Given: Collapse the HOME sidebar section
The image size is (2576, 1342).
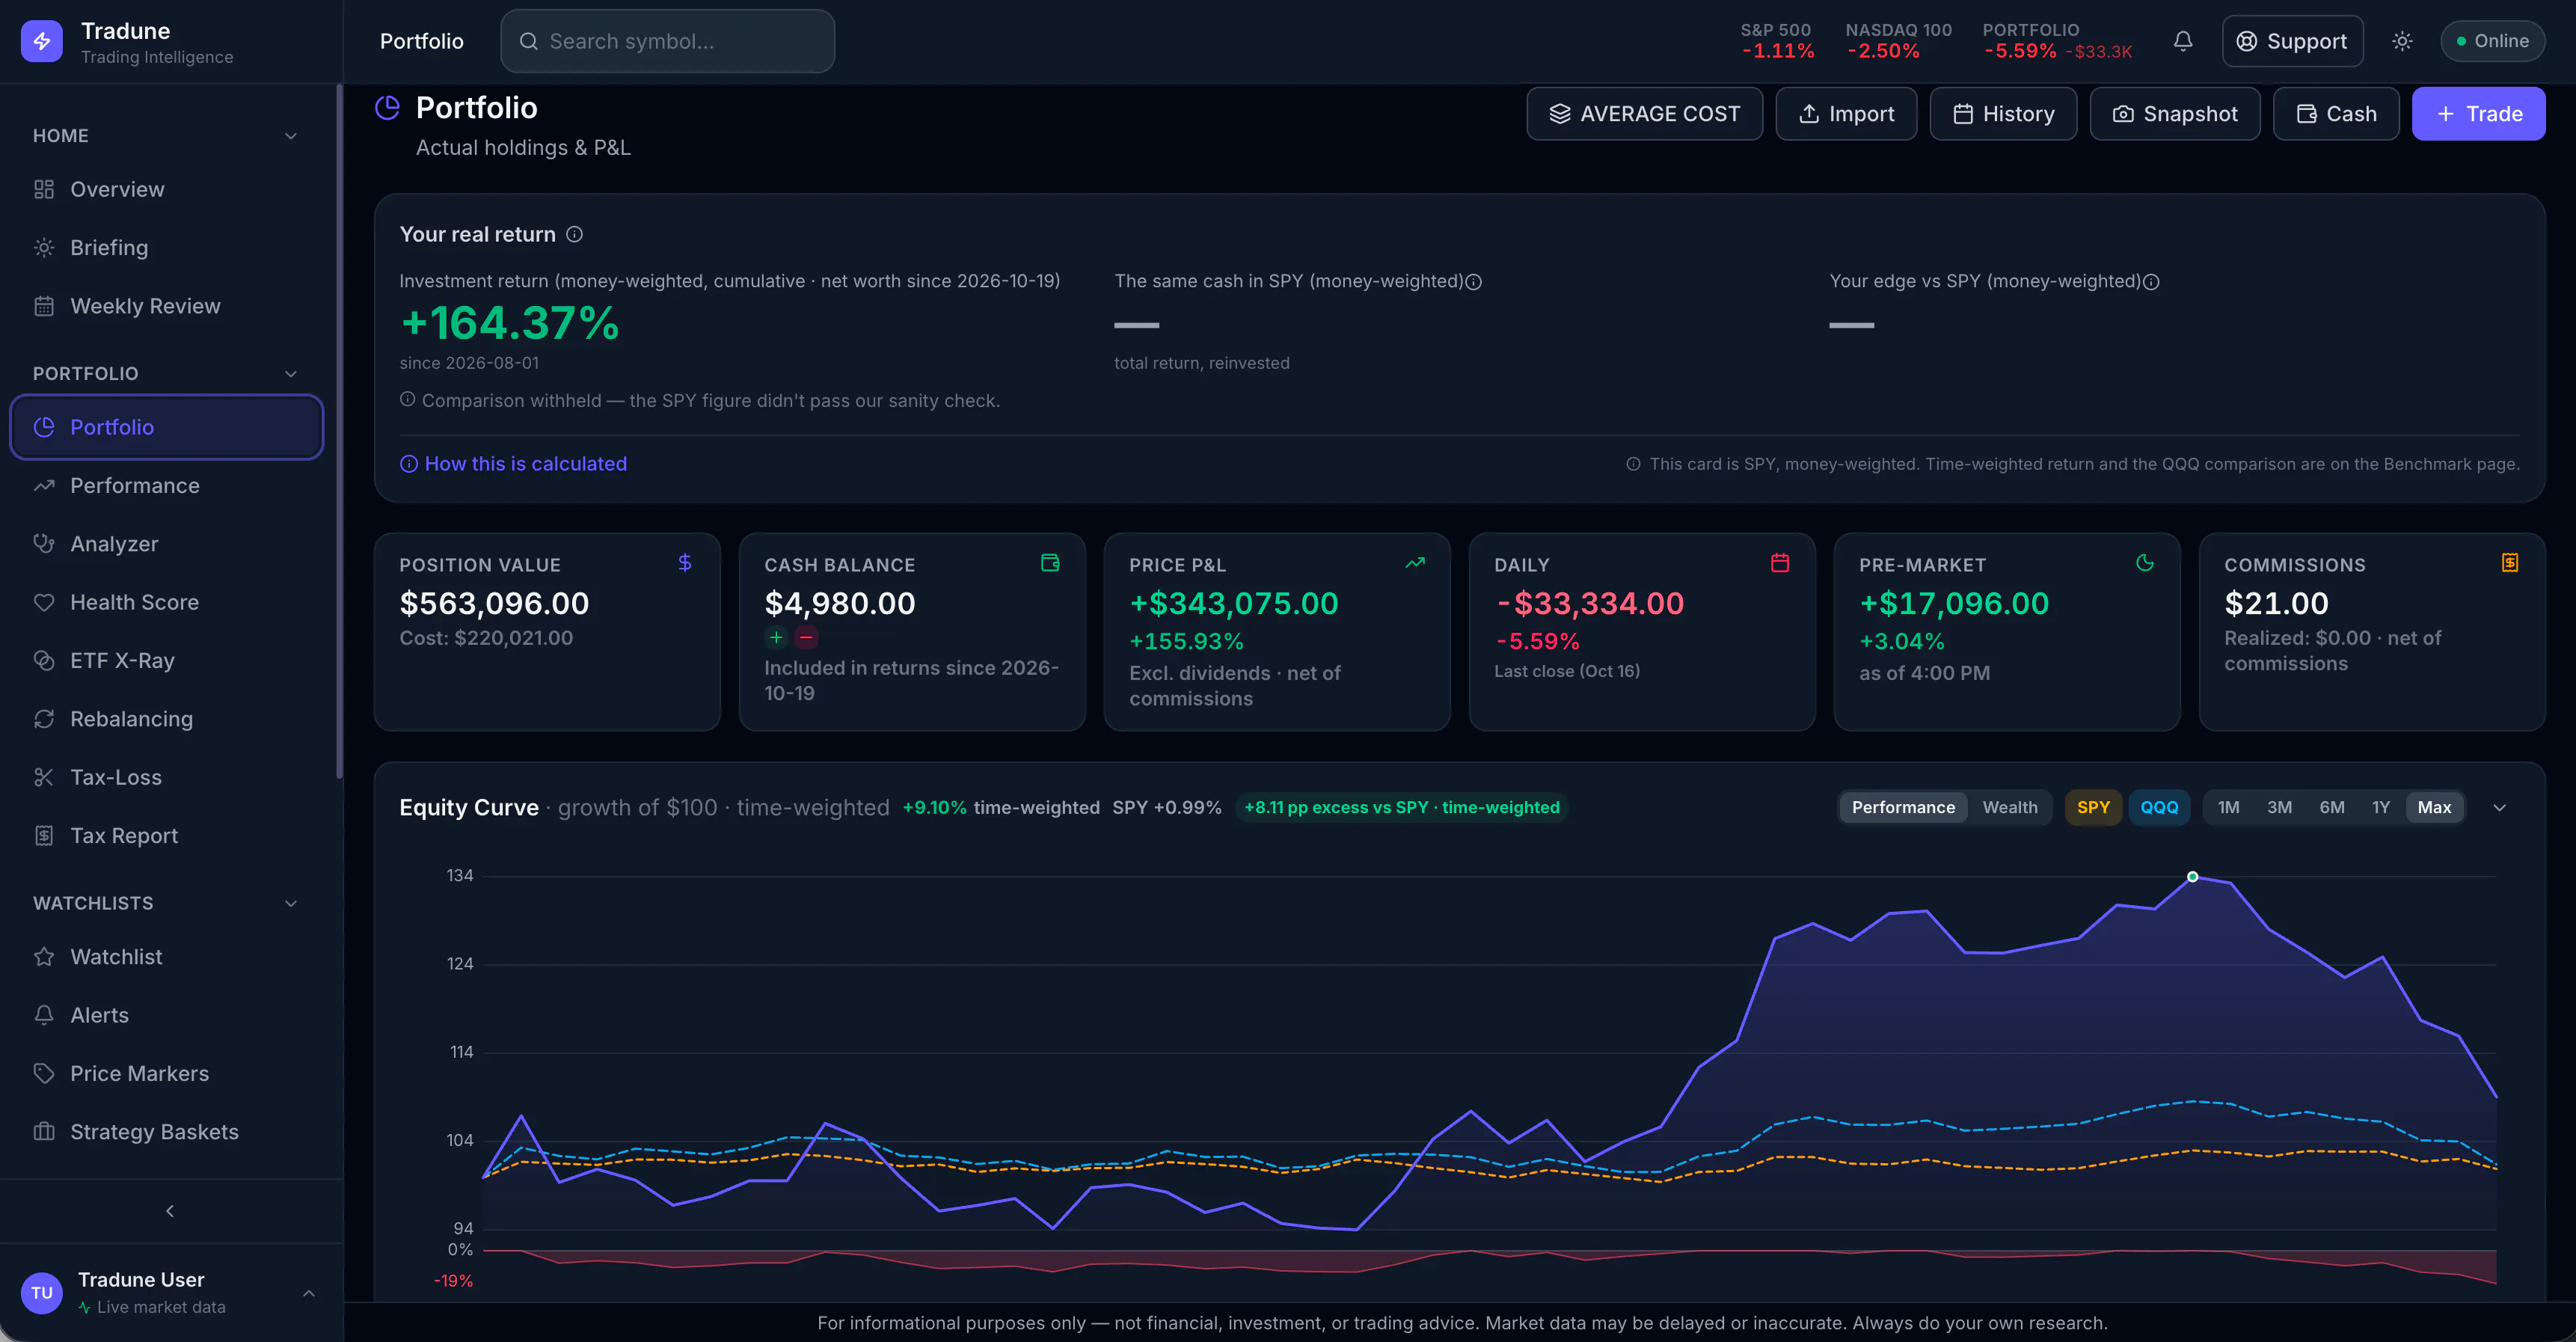Looking at the screenshot, I should 291,136.
